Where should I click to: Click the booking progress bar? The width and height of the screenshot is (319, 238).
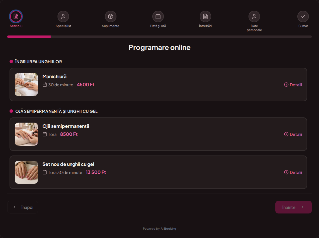click(159, 37)
